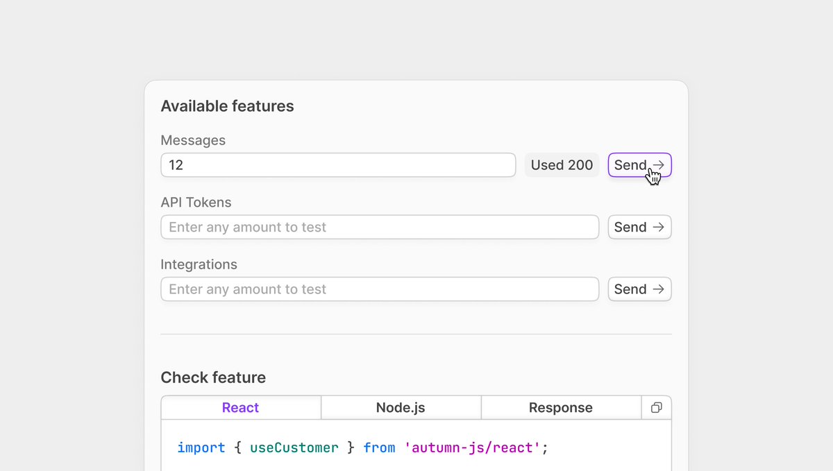Copy the code snippet using the copy icon
The image size is (833, 471).
pos(656,408)
